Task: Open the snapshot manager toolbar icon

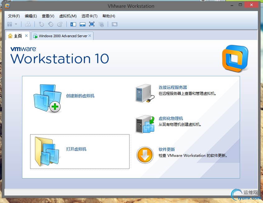Action: 60,24
